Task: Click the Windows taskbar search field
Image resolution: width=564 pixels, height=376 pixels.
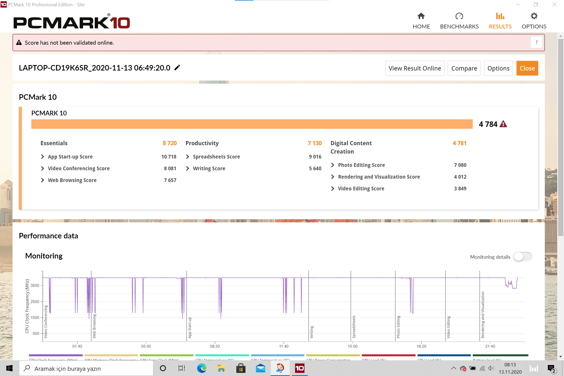Action: pos(86,368)
